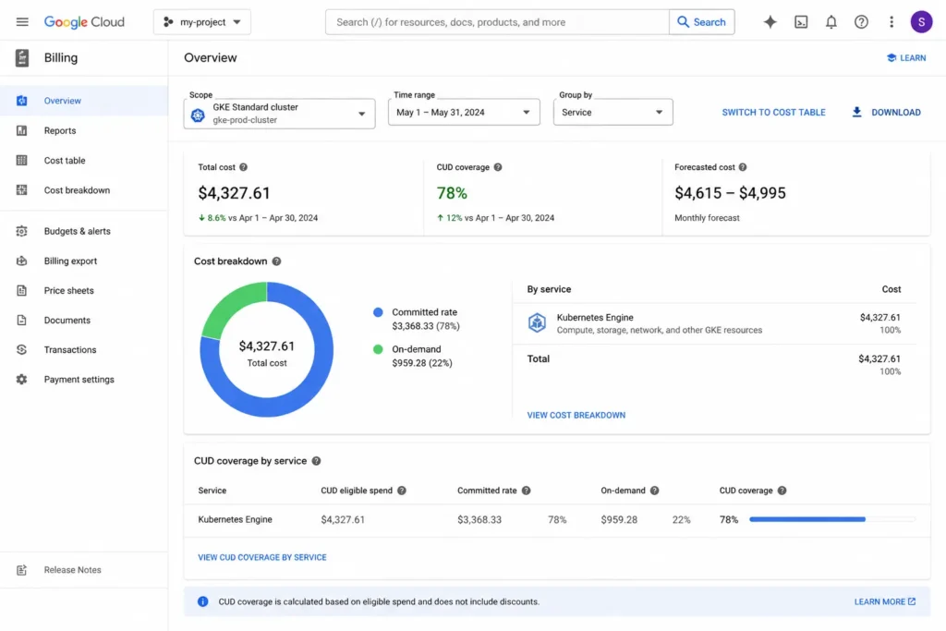Open Documents in the sidebar
Image resolution: width=946 pixels, height=631 pixels.
84,321
